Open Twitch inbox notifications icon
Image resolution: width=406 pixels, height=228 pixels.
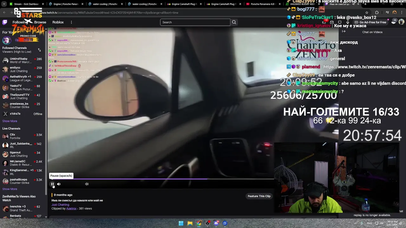332,22
